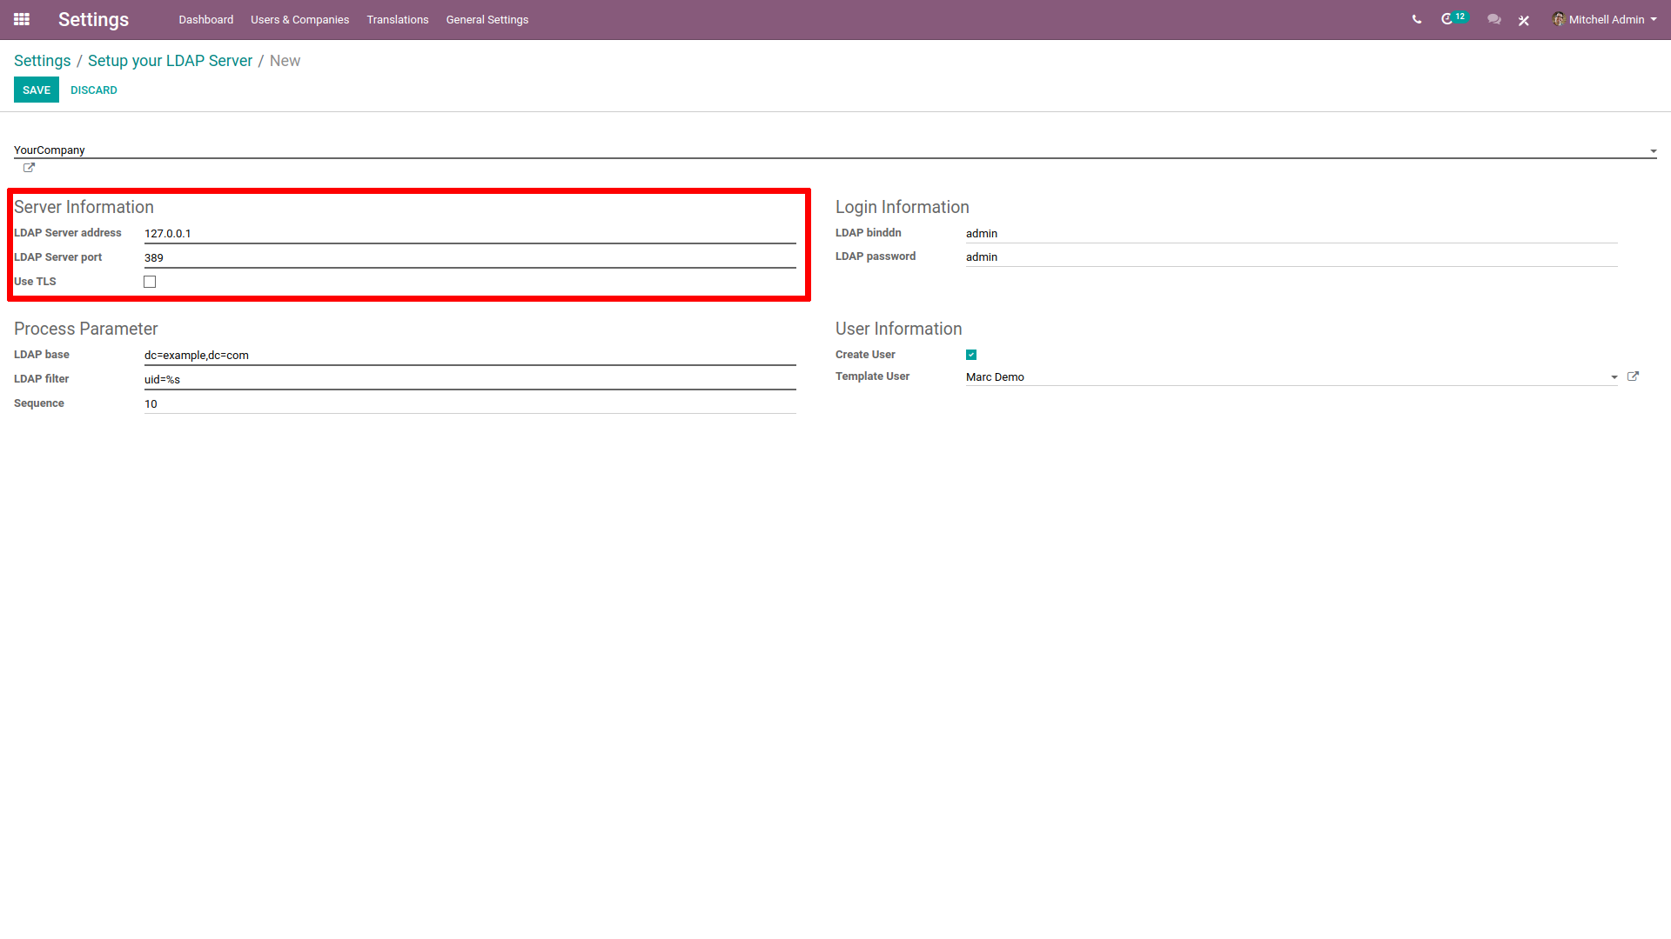Click the Setup your LDAP Server breadcrumb link

(x=171, y=61)
